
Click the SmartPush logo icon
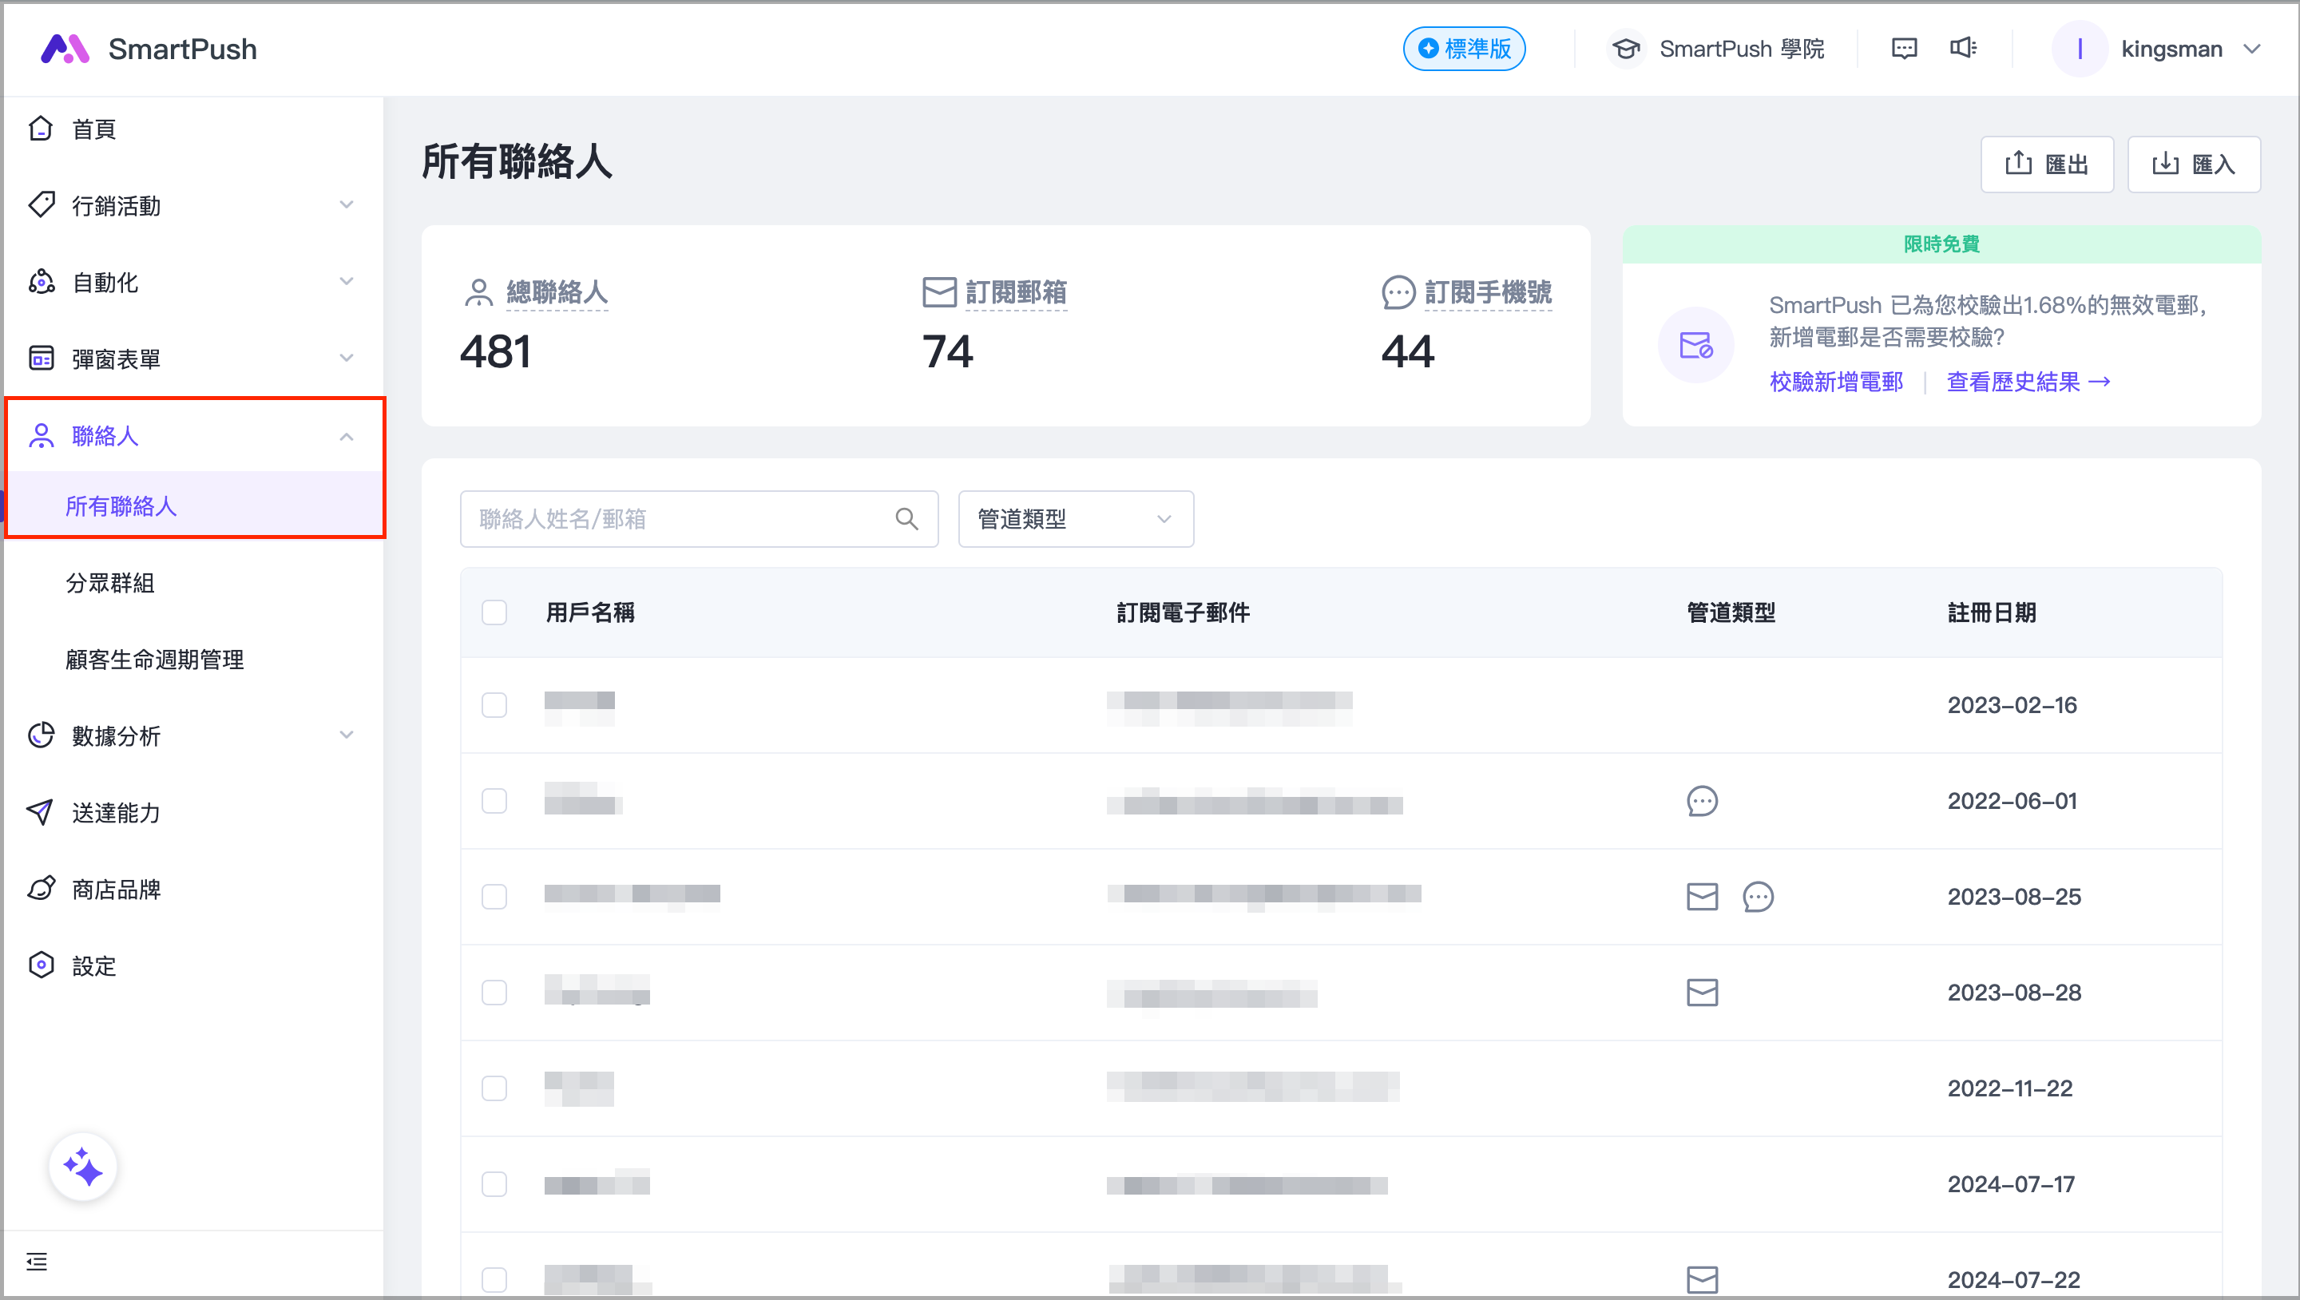pyautogui.click(x=65, y=49)
